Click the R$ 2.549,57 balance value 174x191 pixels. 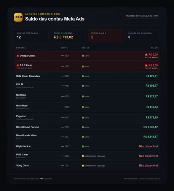pyautogui.click(x=151, y=137)
